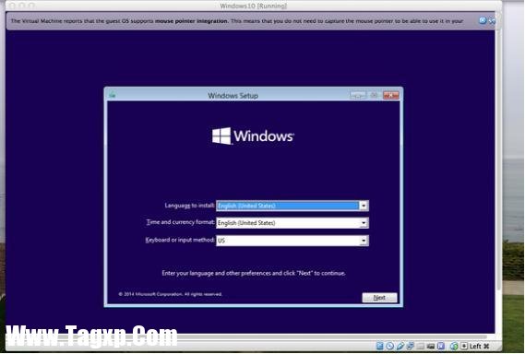Image resolution: width=525 pixels, height=354 pixels.
Task: Click the mouse pointer integration message text
Action: point(237,21)
